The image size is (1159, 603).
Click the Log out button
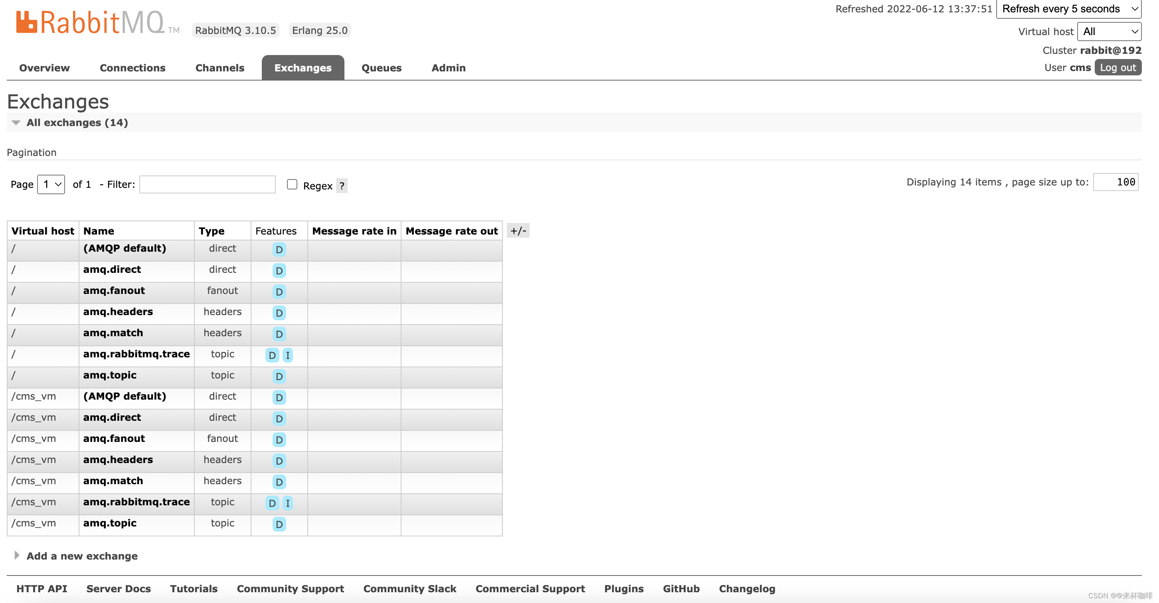[1117, 67]
